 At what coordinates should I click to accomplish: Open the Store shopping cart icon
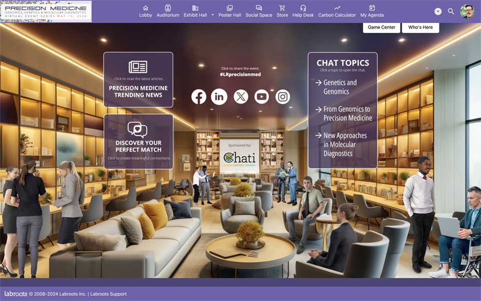[x=282, y=8]
